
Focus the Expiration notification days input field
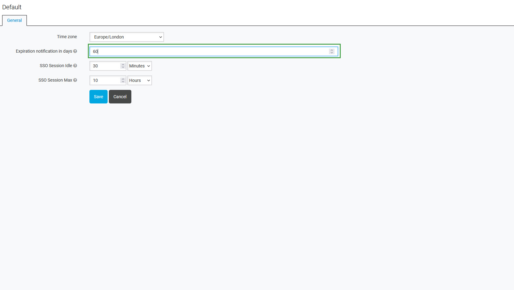pyautogui.click(x=210, y=51)
